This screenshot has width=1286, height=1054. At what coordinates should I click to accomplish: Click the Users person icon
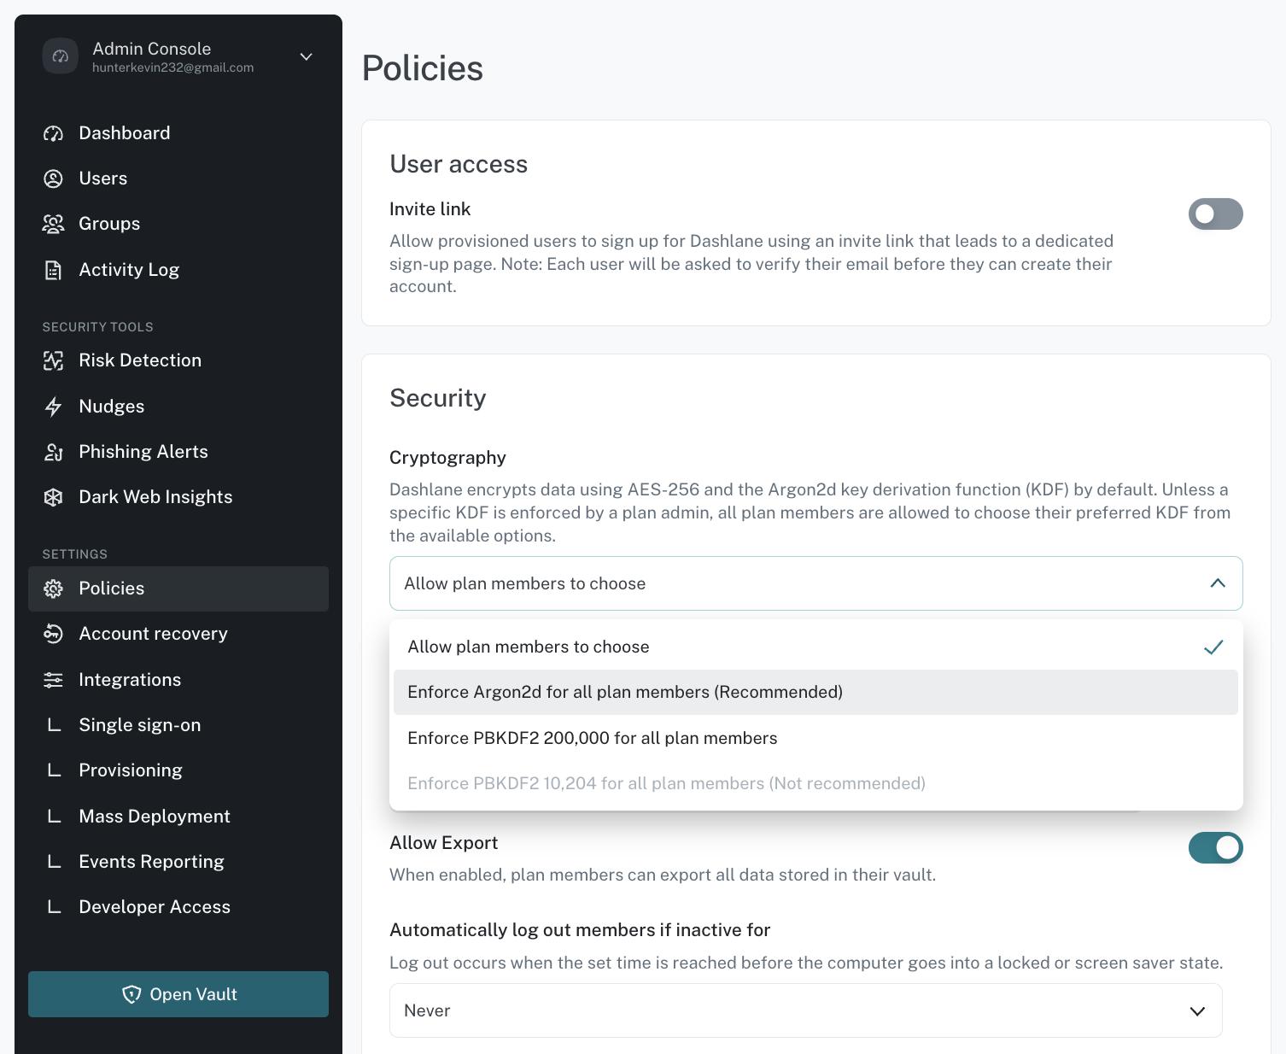point(53,179)
